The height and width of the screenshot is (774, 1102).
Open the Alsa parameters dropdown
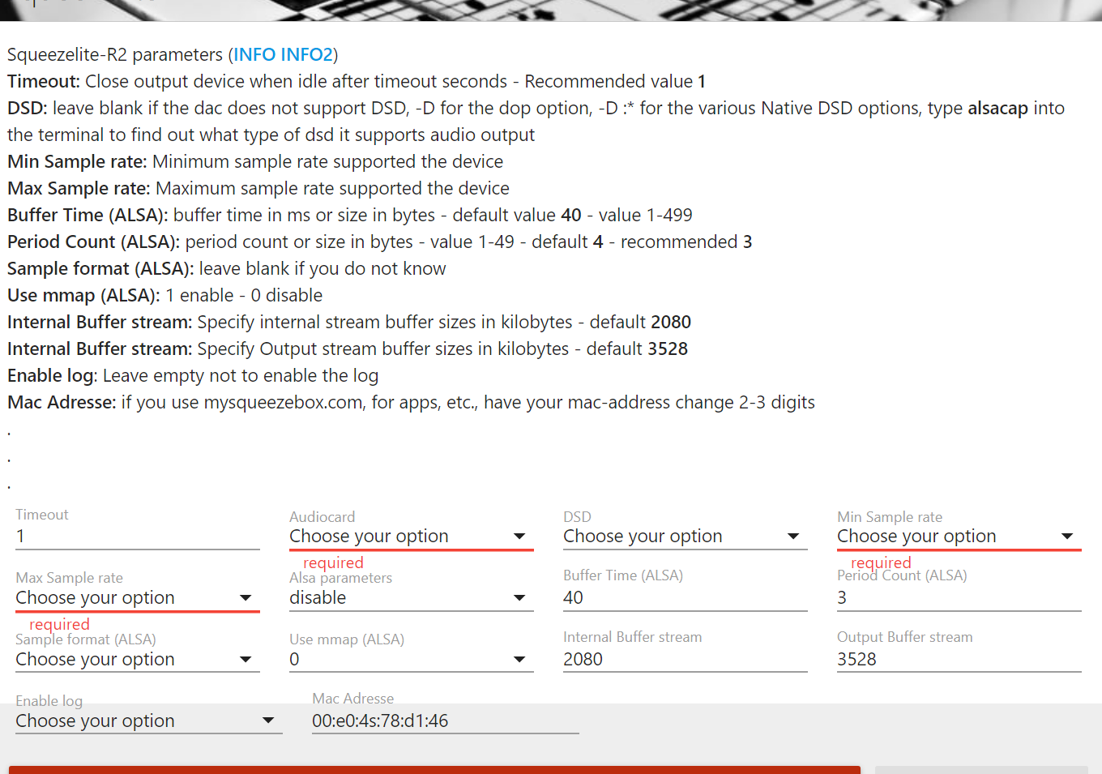(x=412, y=598)
